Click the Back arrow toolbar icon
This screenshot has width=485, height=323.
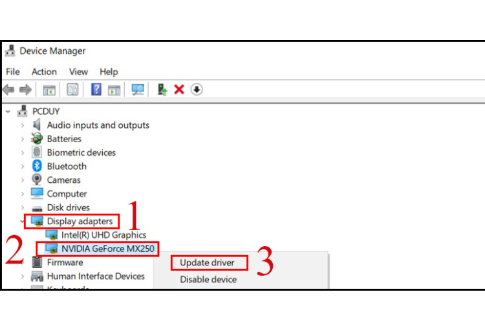coord(9,90)
